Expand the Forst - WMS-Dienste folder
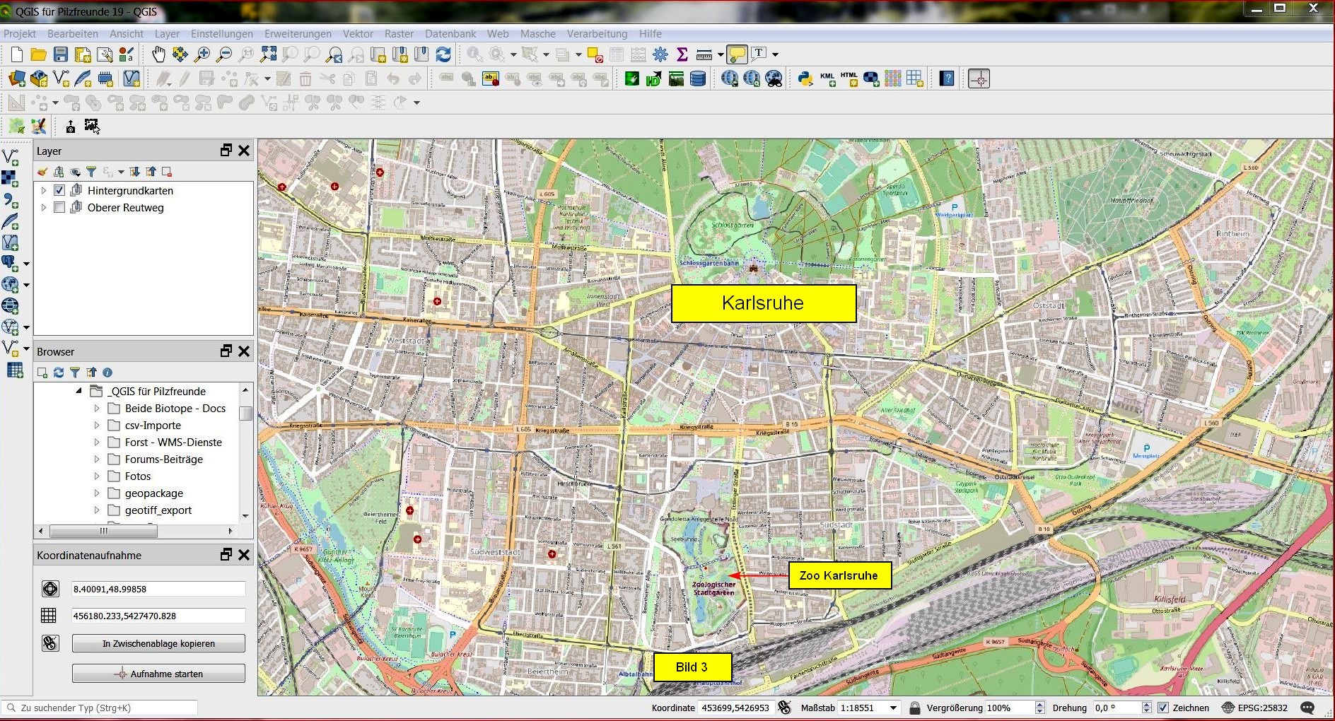This screenshot has height=721, width=1335. [97, 442]
